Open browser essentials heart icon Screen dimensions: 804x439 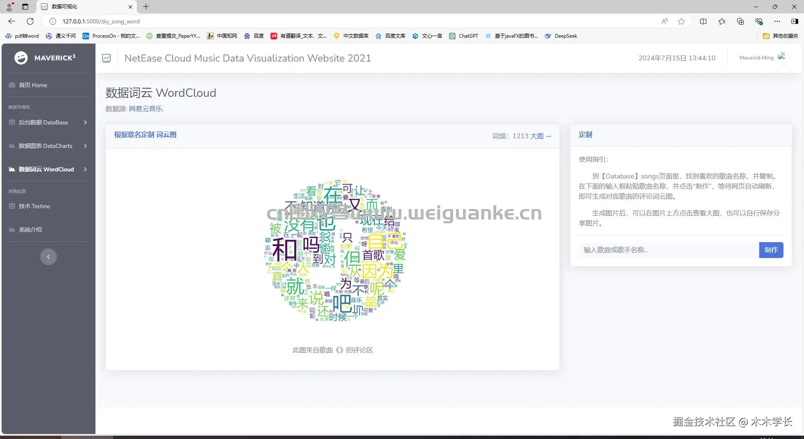tap(759, 21)
